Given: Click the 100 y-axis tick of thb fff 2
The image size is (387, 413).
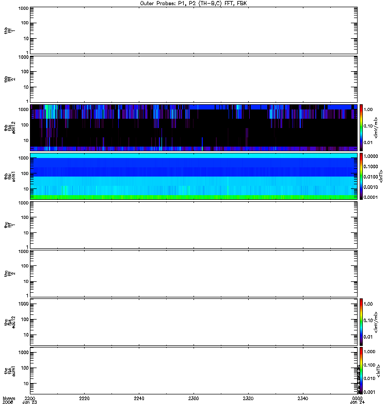Looking at the screenshot, I should [x=25, y=72].
